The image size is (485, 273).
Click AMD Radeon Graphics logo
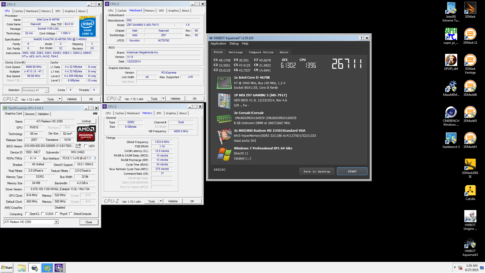86,133
